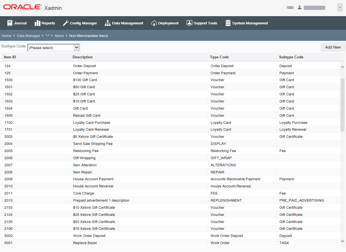Expand the user account dropdown arrow
The width and height of the screenshot is (346, 252).
(x=340, y=8)
